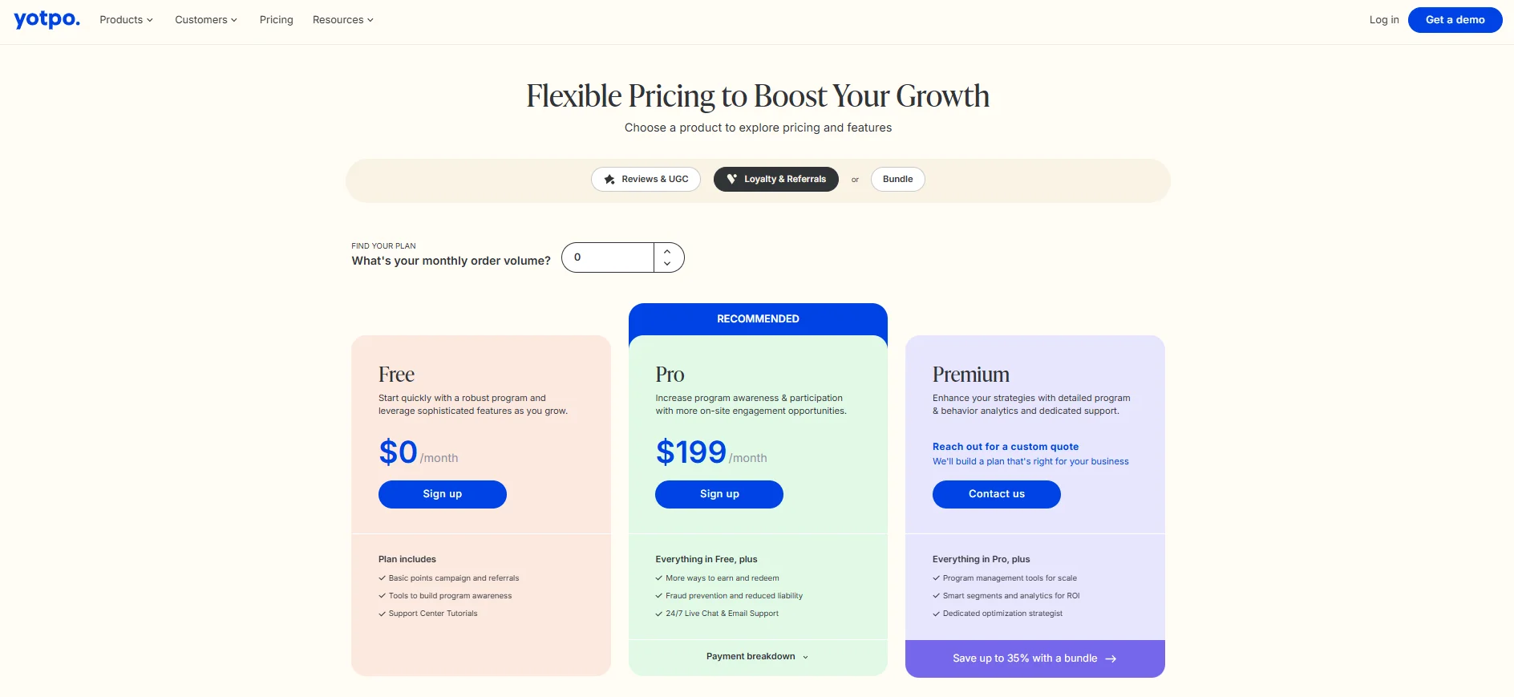Open the Products dropdown

[120, 20]
